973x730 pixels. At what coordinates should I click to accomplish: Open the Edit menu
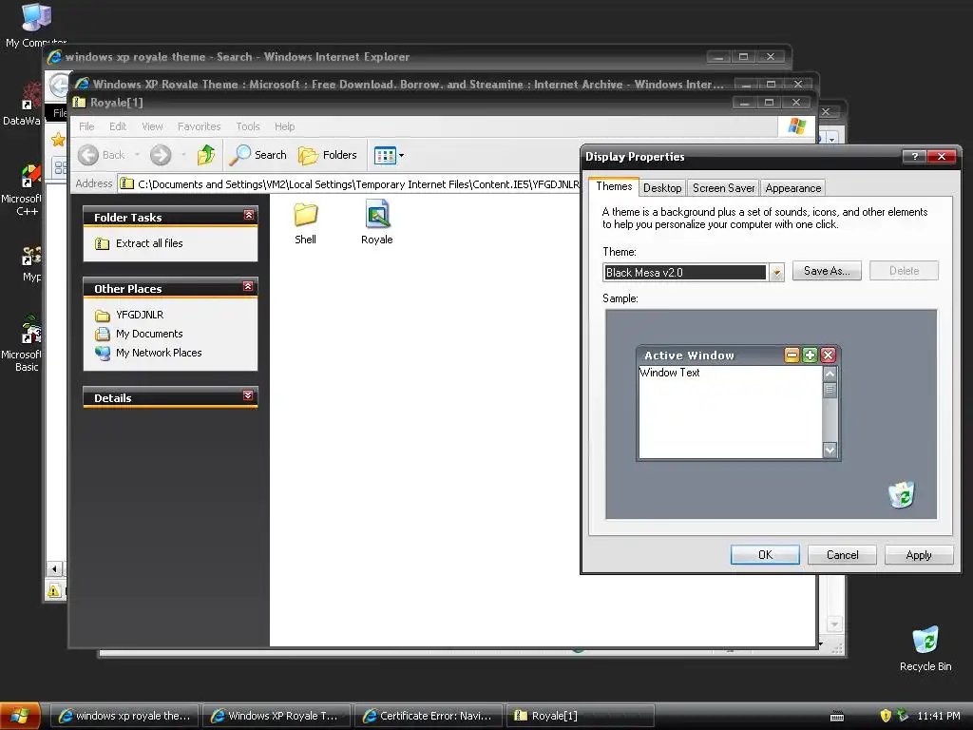[x=118, y=126]
